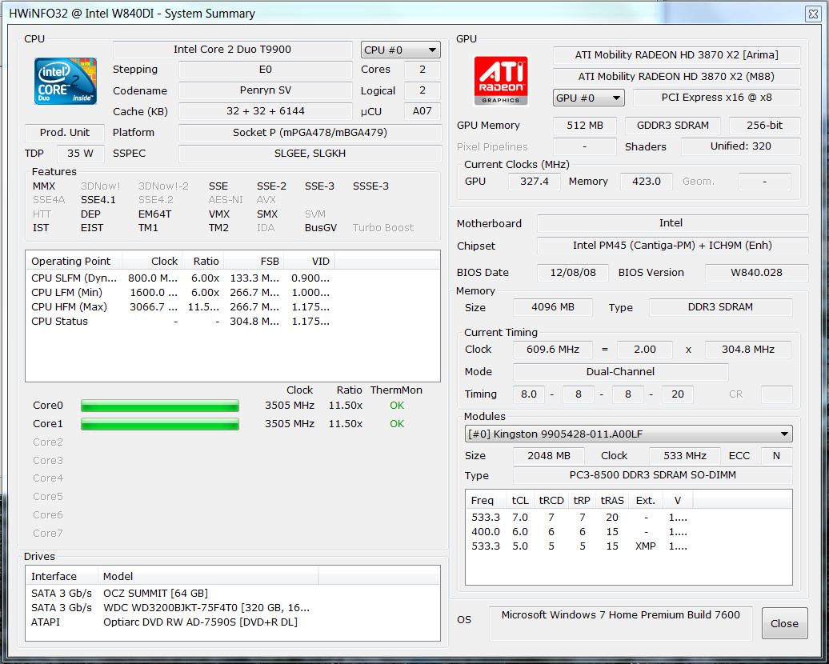Select the 400.0 frequency row in module timings
The height and width of the screenshot is (664, 829).
click(x=579, y=532)
